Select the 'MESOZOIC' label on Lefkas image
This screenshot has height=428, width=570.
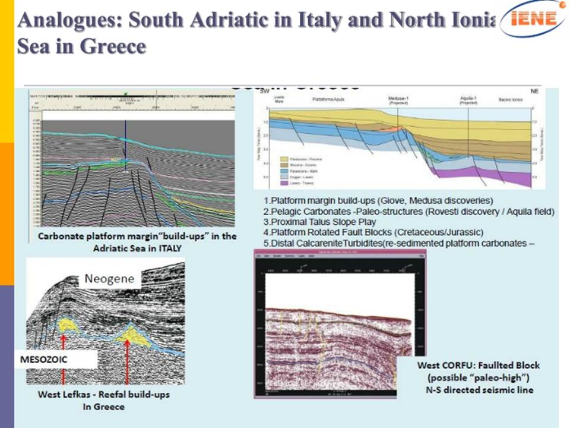43,360
